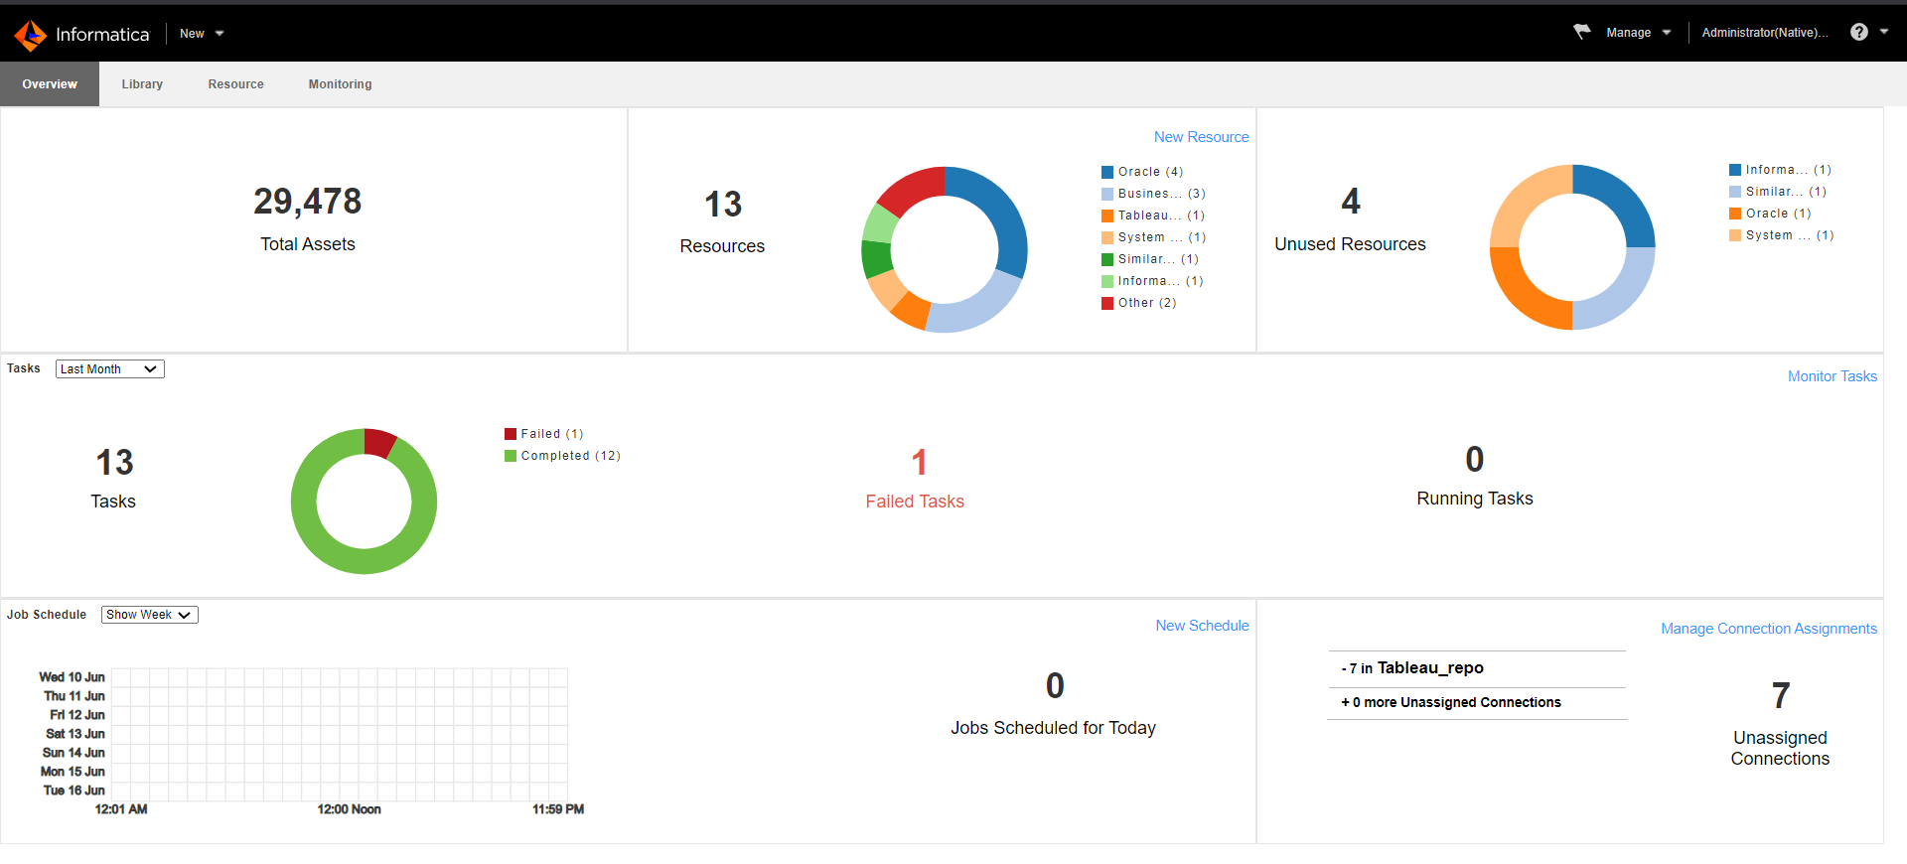
Task: Click the green Completed legend square
Action: coord(511,456)
